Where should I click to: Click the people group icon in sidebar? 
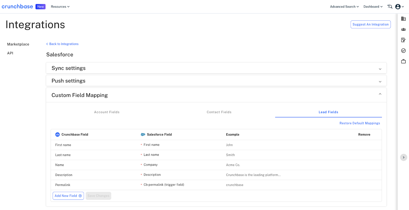403,29
